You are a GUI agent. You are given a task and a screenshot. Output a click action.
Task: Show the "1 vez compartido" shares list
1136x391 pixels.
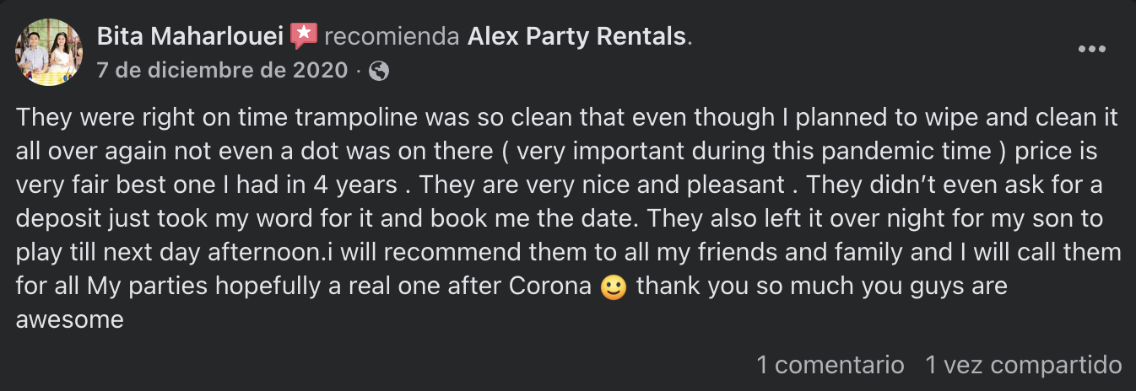1023,365
